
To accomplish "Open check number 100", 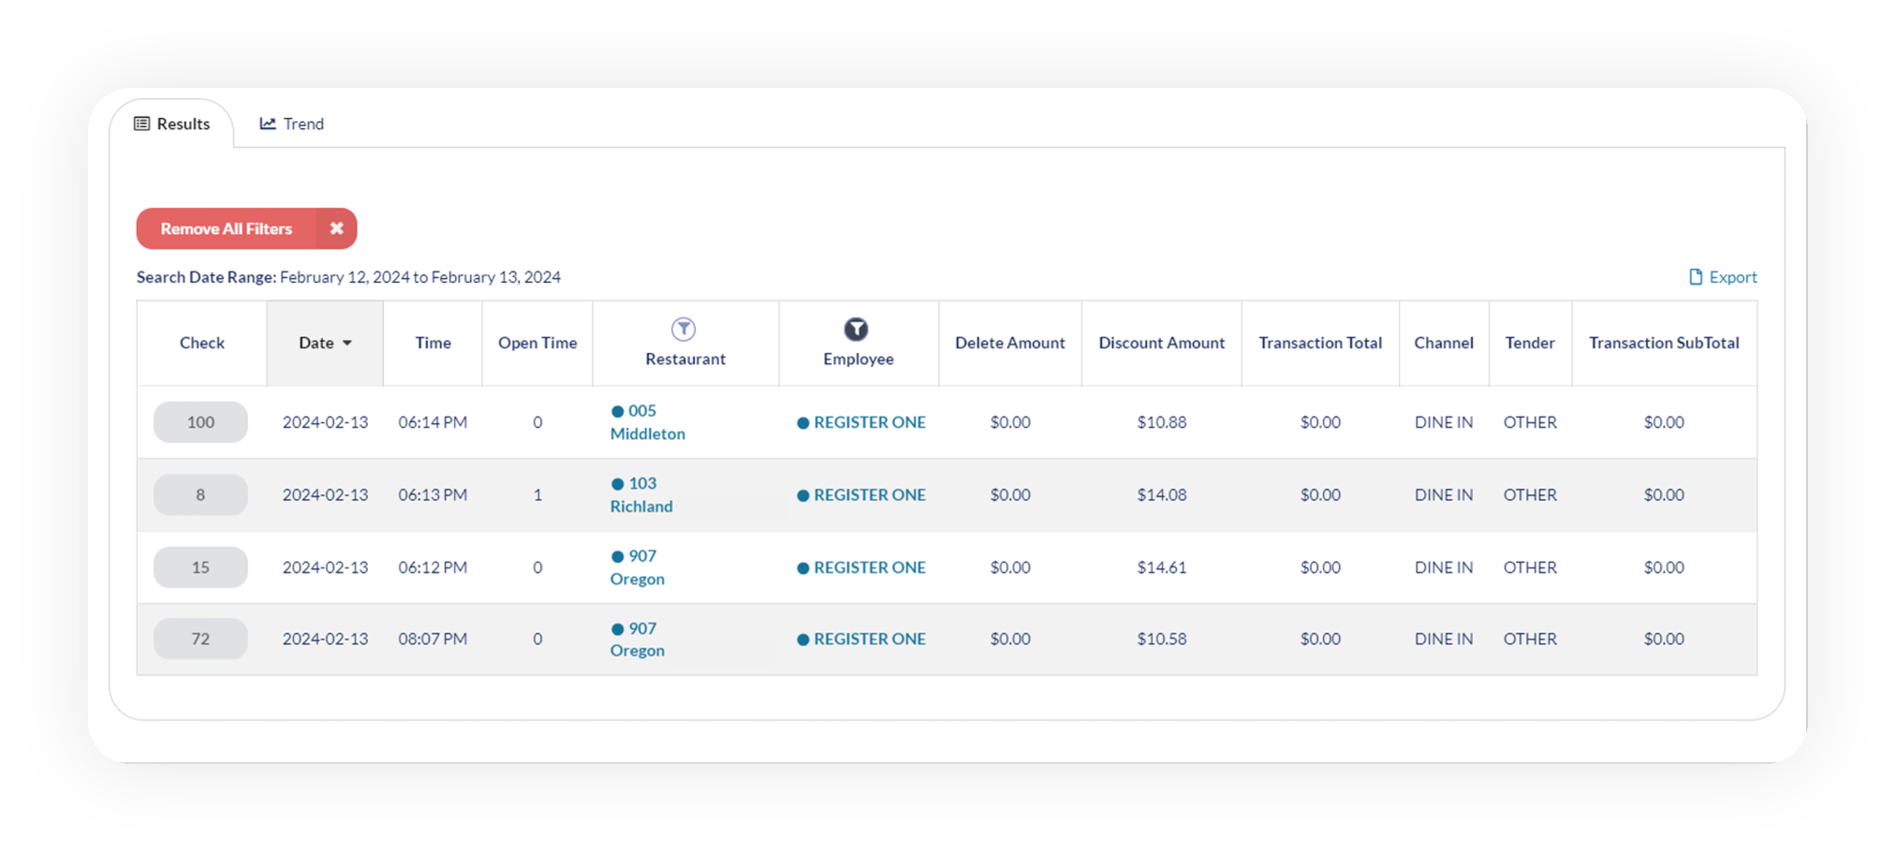I will (200, 422).
